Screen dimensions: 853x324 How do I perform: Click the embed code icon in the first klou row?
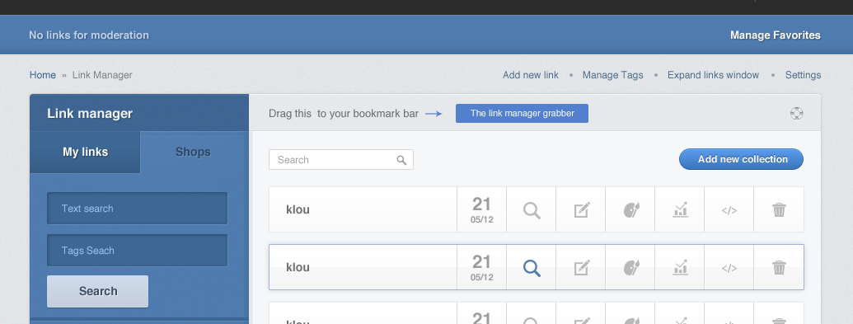click(729, 210)
